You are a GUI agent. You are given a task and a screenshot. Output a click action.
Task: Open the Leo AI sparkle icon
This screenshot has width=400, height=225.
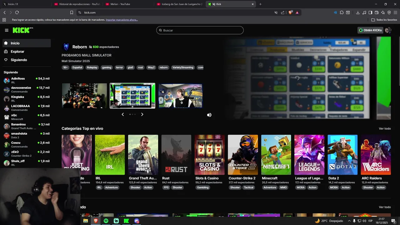pos(383,12)
